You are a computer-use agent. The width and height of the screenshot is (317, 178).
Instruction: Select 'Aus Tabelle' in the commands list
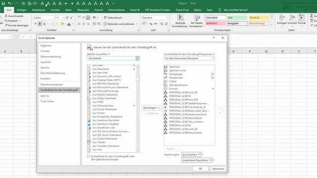(x=99, y=142)
